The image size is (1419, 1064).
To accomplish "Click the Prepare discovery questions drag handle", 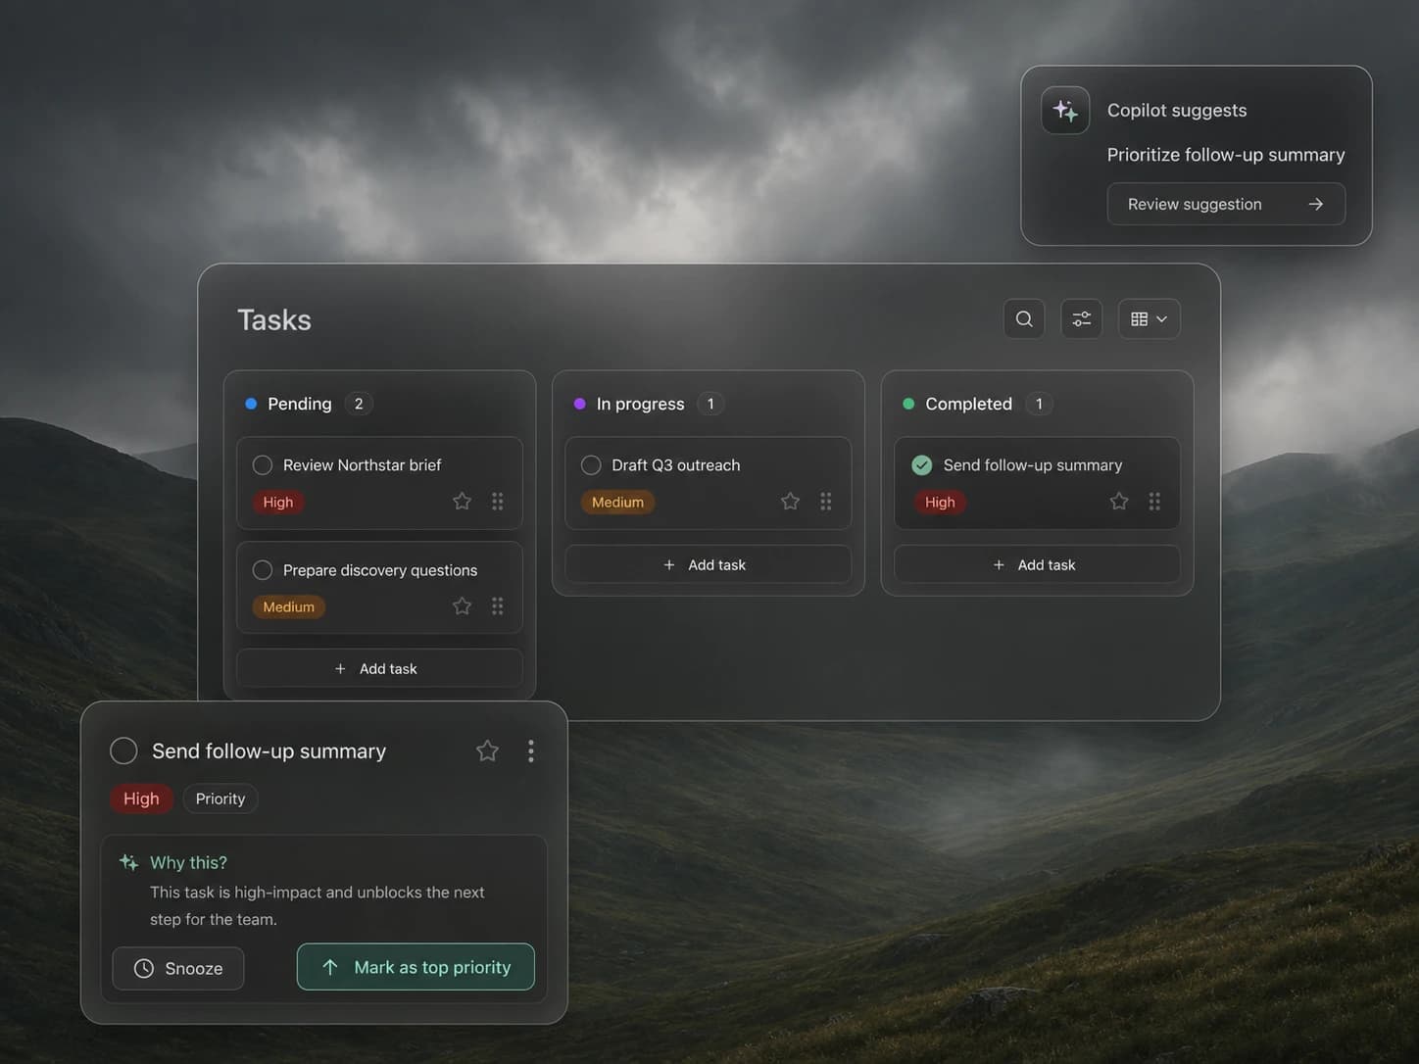I will tap(498, 606).
